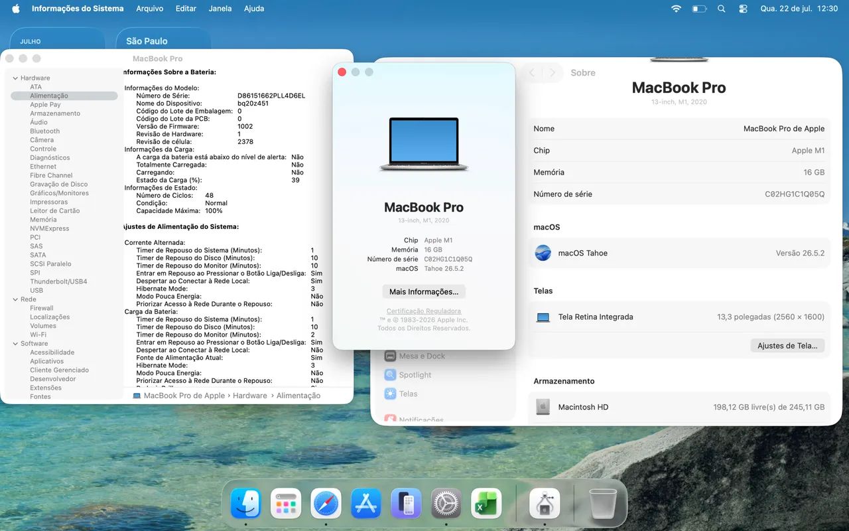849x531 pixels.
Task: Select Alimentação in the Hardware list
Action: (x=64, y=96)
